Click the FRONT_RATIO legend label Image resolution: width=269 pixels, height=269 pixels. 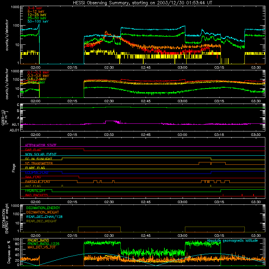coord(38,240)
